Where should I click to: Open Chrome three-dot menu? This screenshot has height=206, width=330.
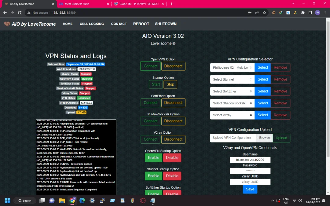coord(325,13)
